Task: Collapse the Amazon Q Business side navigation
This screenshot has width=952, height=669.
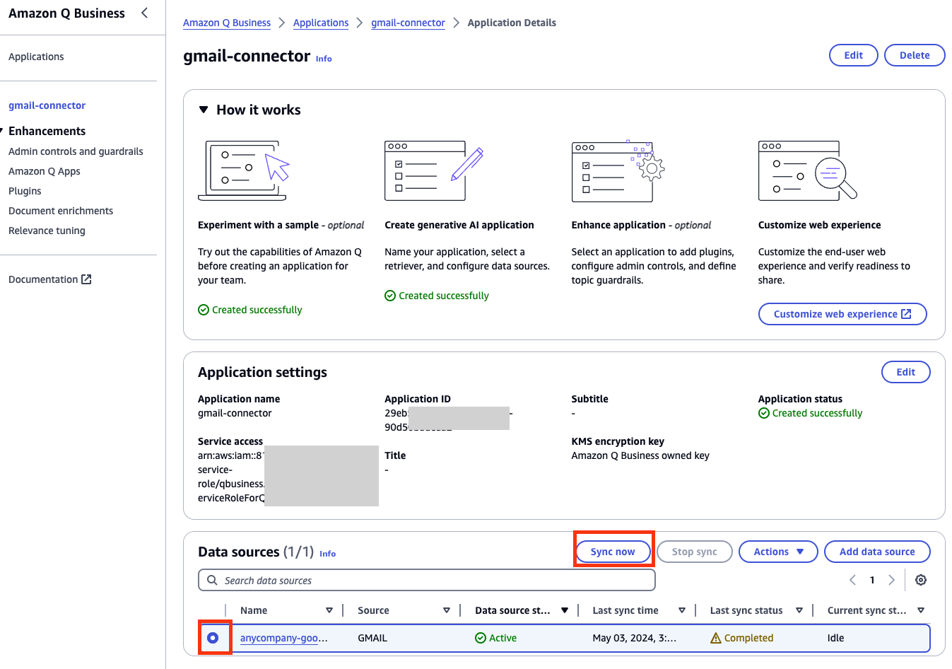Action: tap(145, 13)
